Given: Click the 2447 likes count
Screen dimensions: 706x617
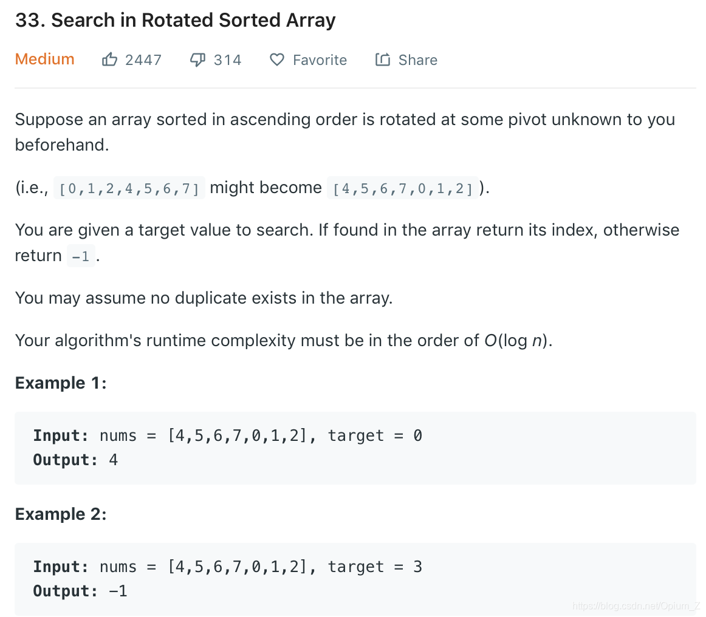Looking at the screenshot, I should pos(143,60).
